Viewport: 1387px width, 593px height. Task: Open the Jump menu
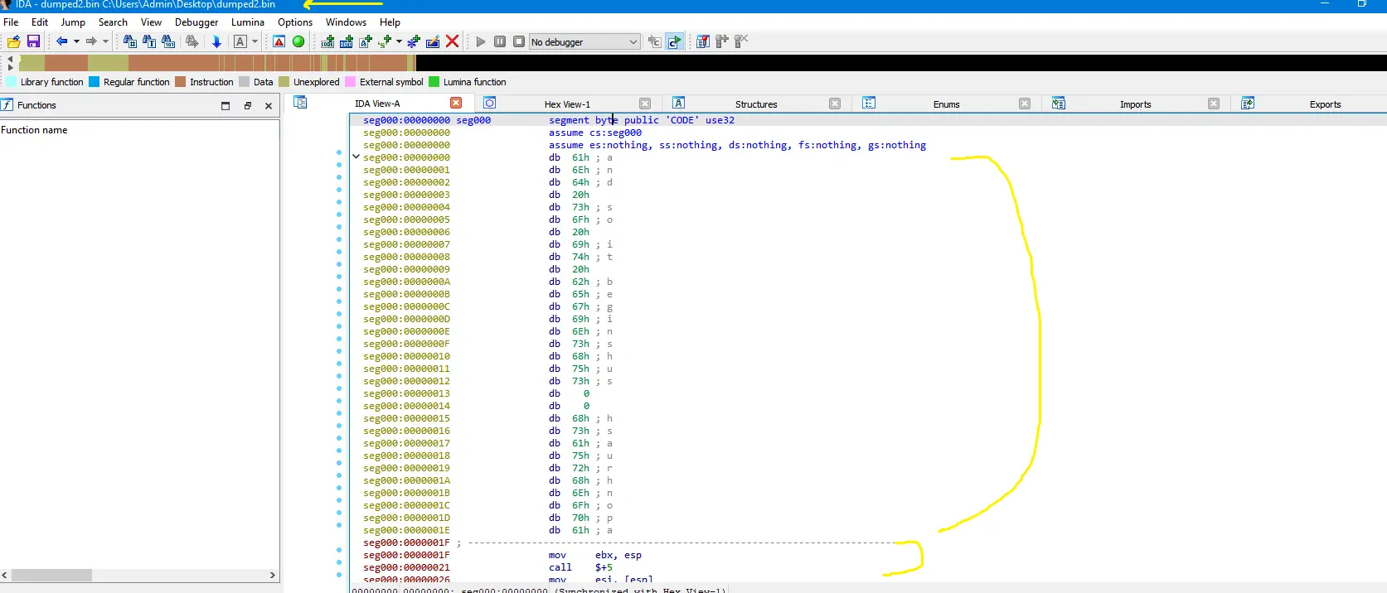pyautogui.click(x=73, y=22)
